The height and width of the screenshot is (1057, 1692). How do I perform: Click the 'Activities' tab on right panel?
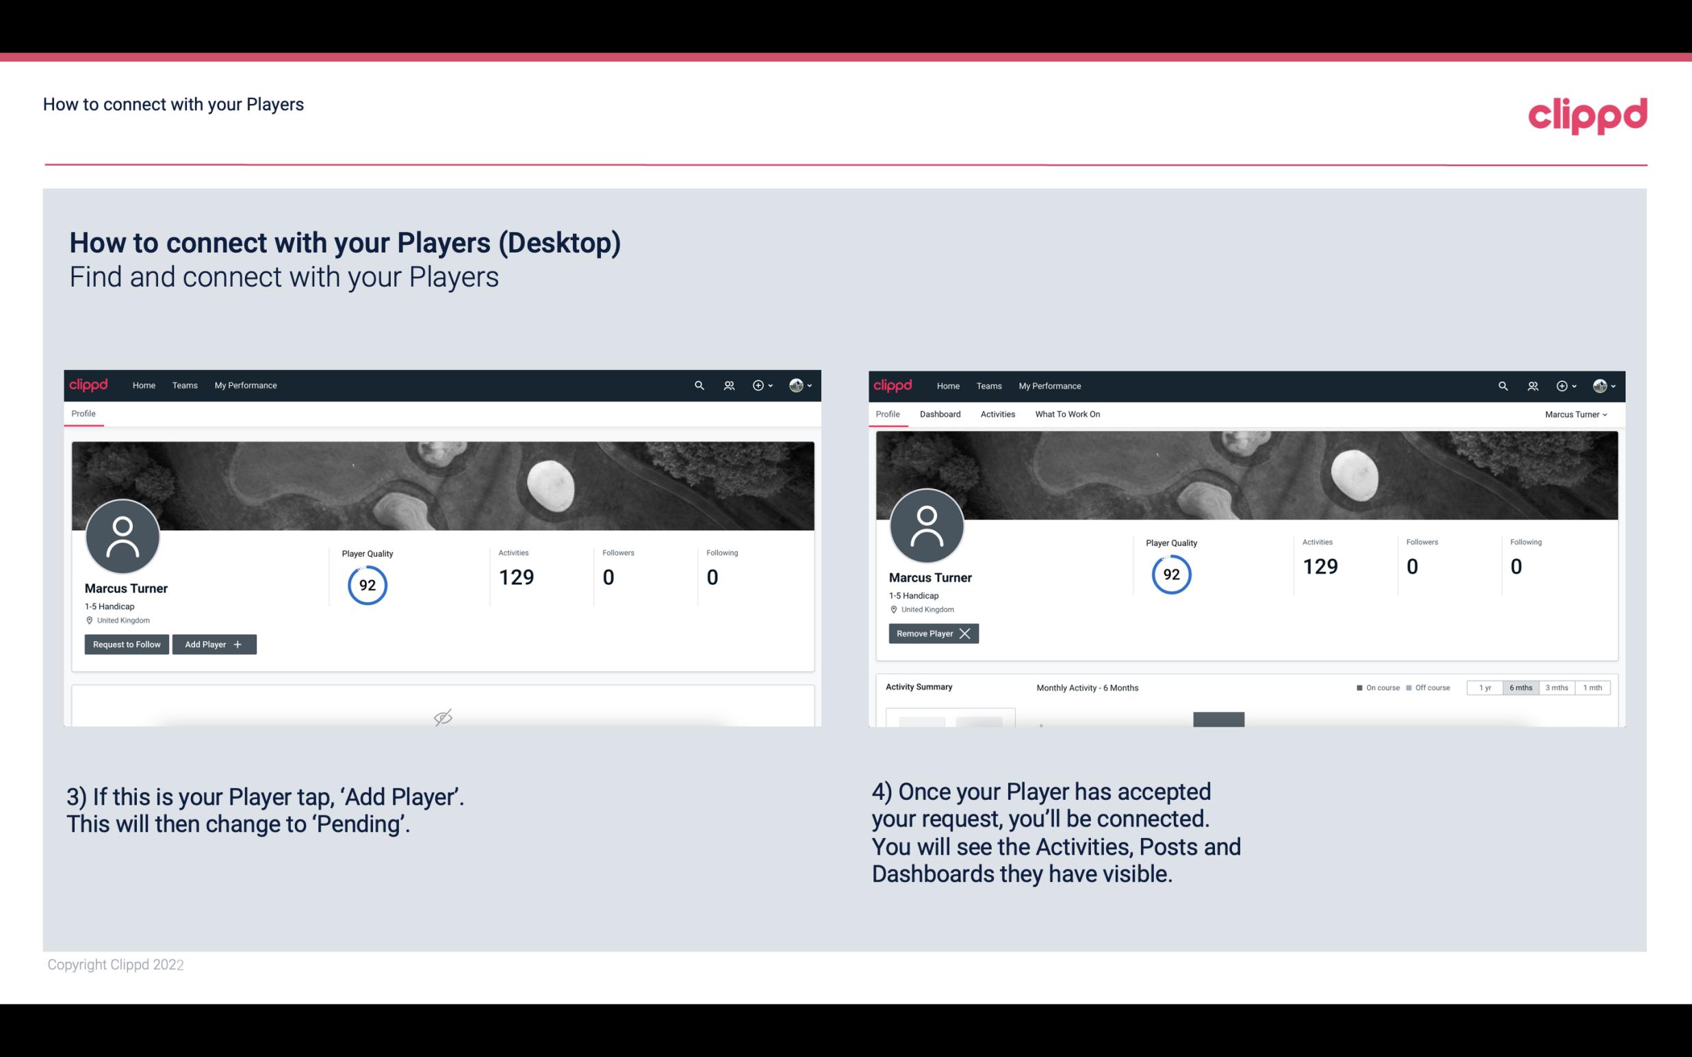coord(998,414)
